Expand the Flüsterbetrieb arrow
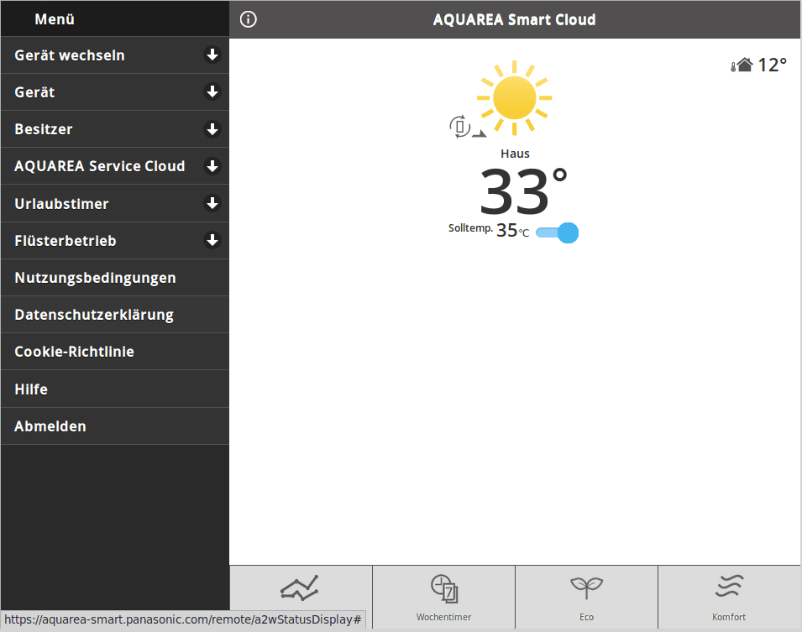802x632 pixels. click(x=212, y=240)
